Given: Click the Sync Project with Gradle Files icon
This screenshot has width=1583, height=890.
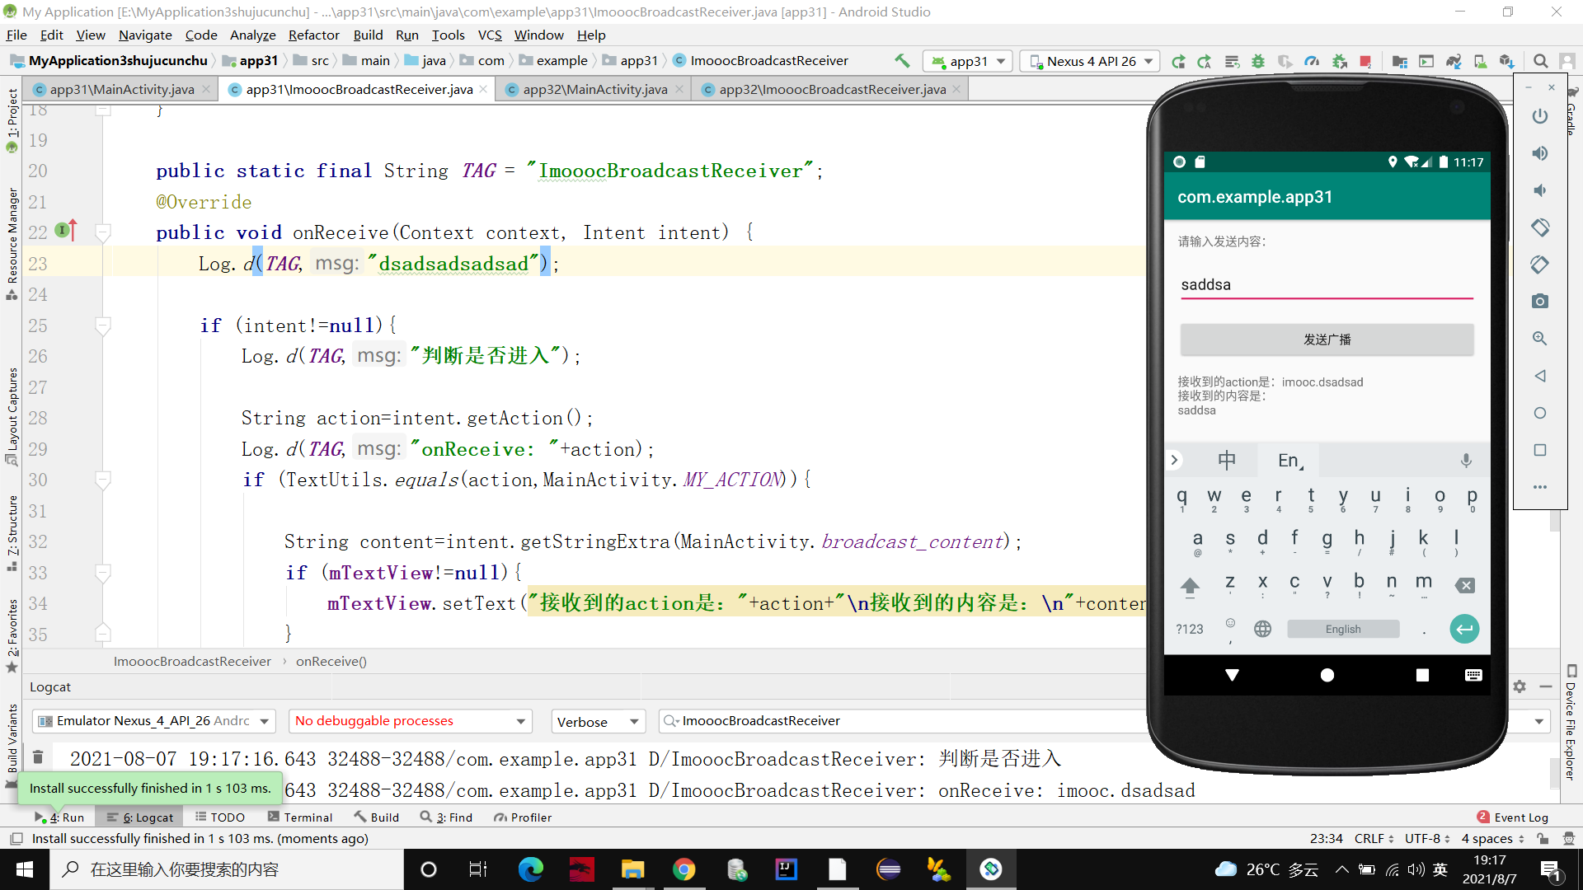Looking at the screenshot, I should tap(1454, 61).
